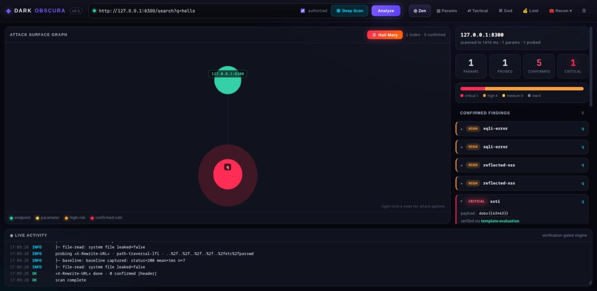Click the confirmed vuln legend color dot
This screenshot has height=291, width=597.
(92, 218)
